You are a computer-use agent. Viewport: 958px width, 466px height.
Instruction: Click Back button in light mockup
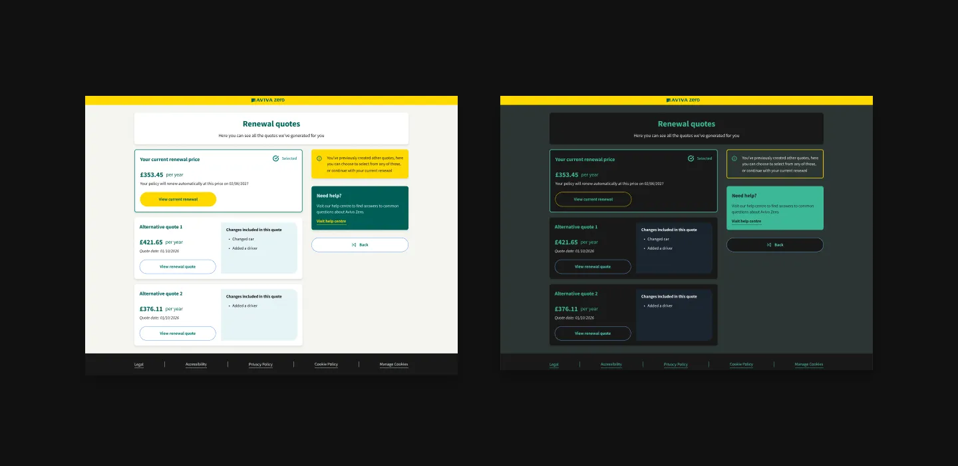[360, 245]
